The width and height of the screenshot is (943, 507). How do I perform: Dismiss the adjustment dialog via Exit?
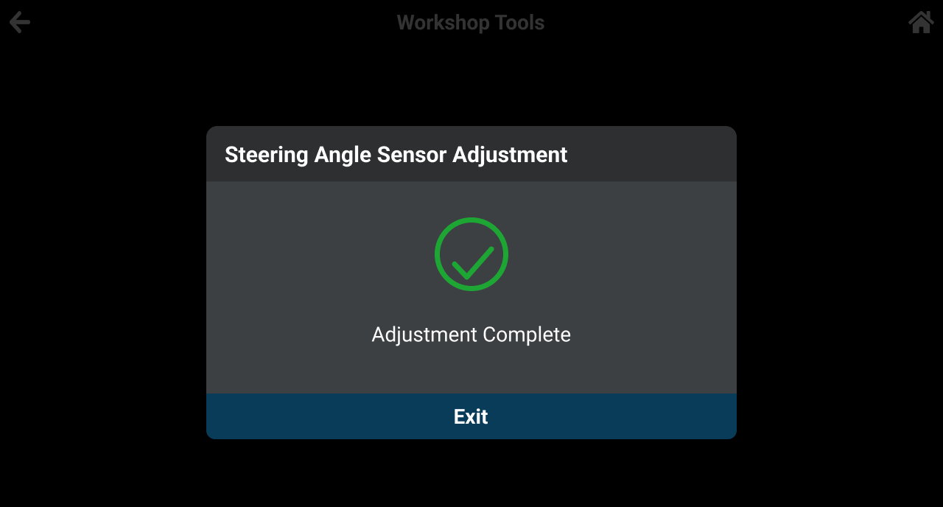471,416
